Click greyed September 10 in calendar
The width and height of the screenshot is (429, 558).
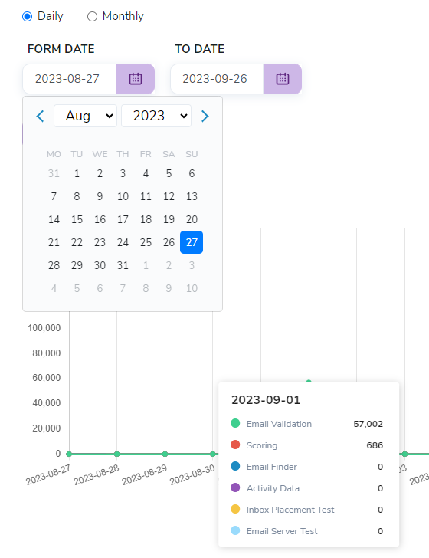pos(192,288)
